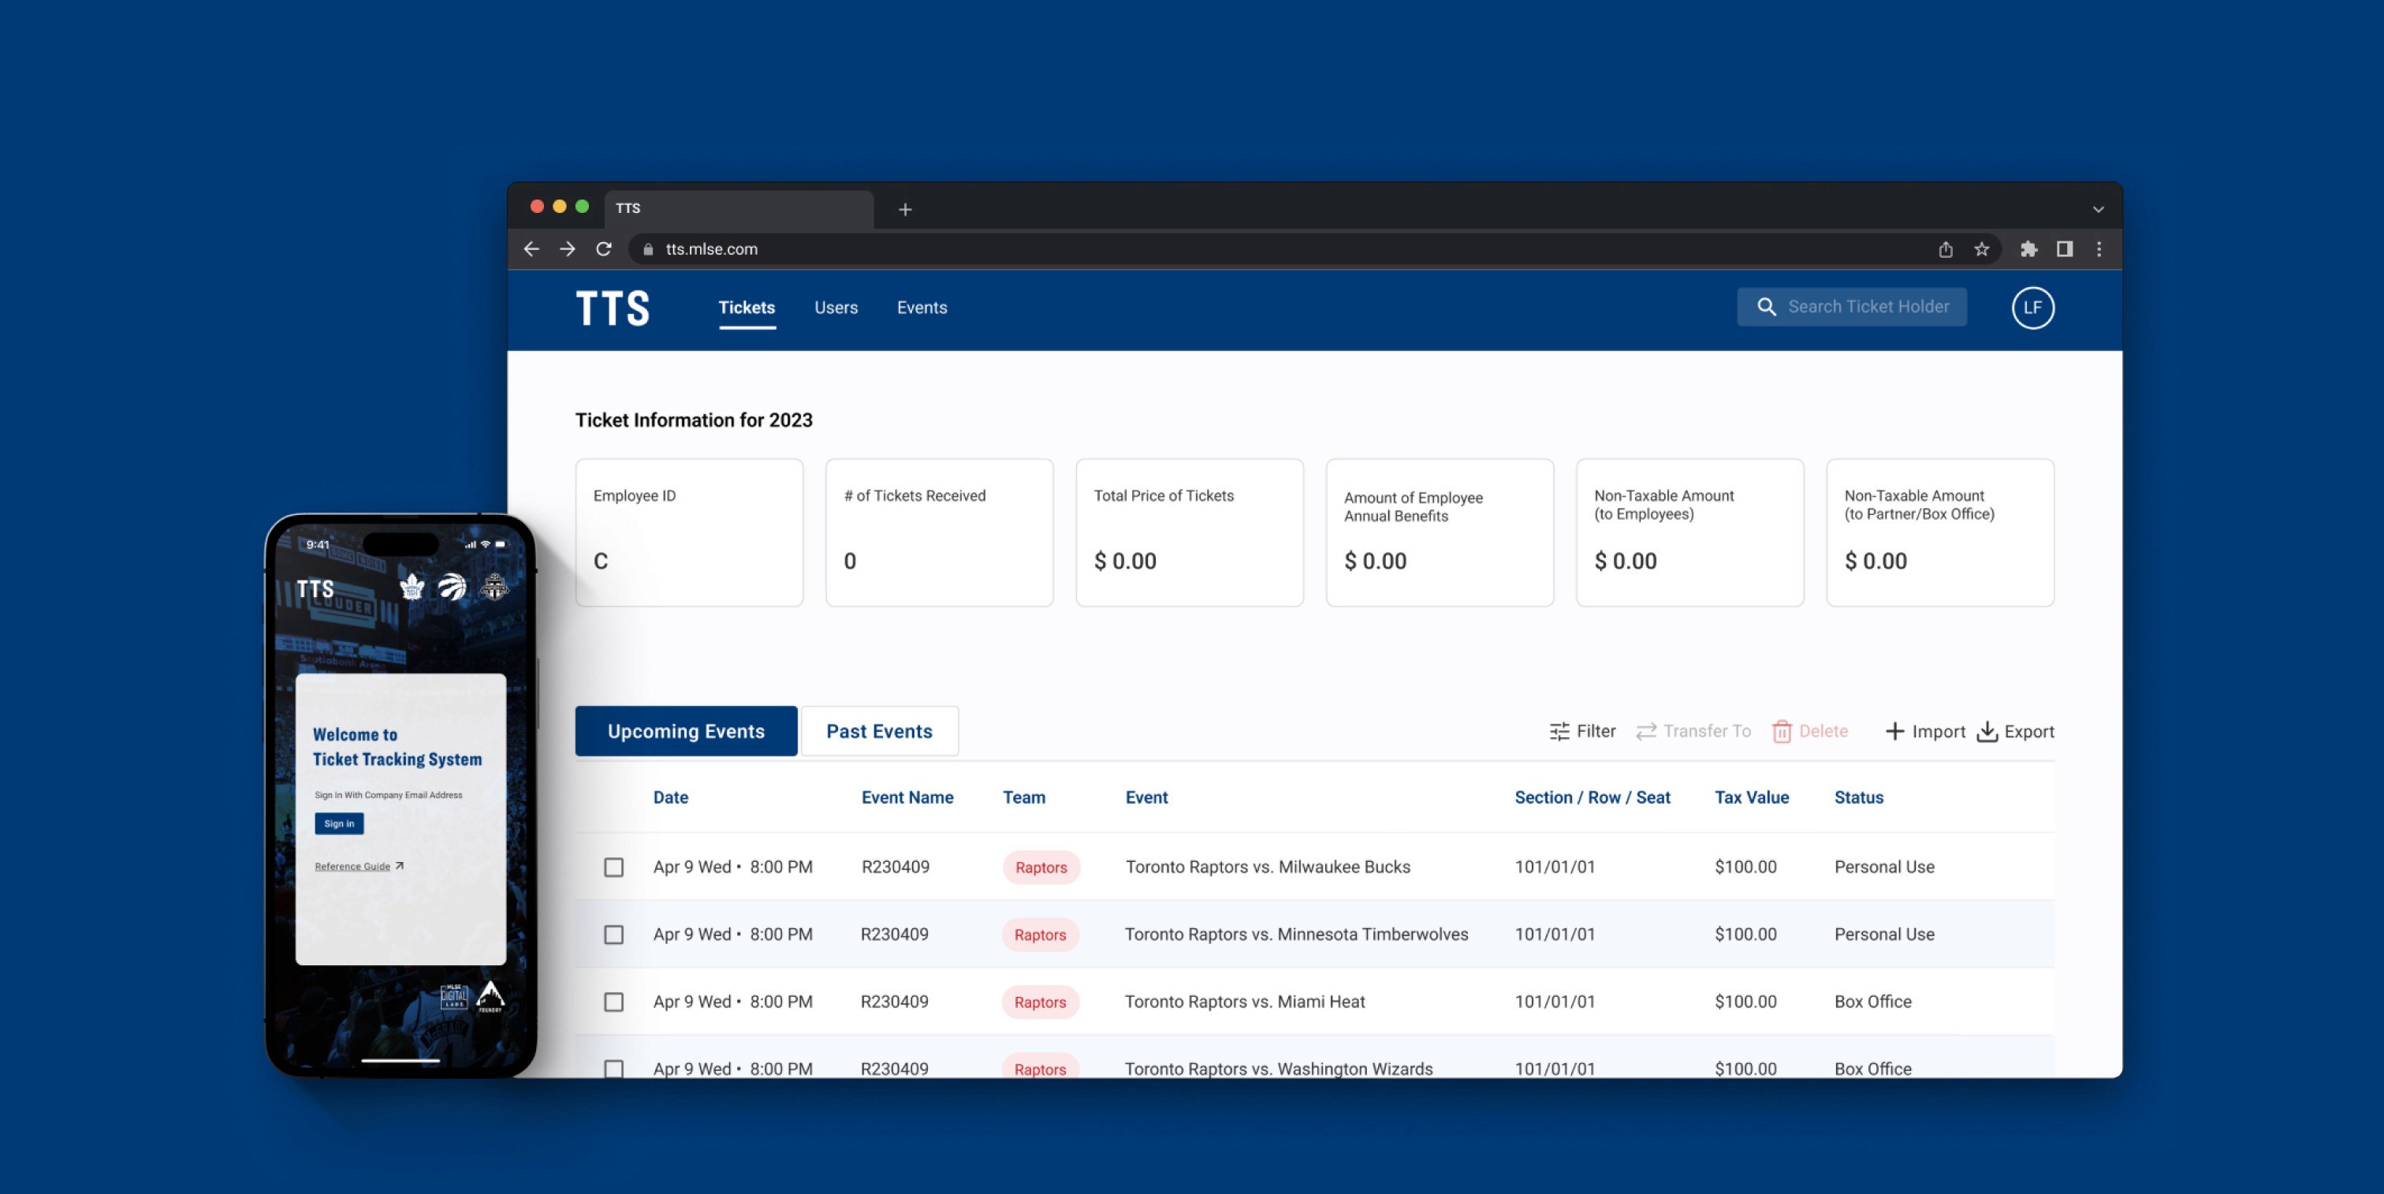Reload the page in browser

603,249
